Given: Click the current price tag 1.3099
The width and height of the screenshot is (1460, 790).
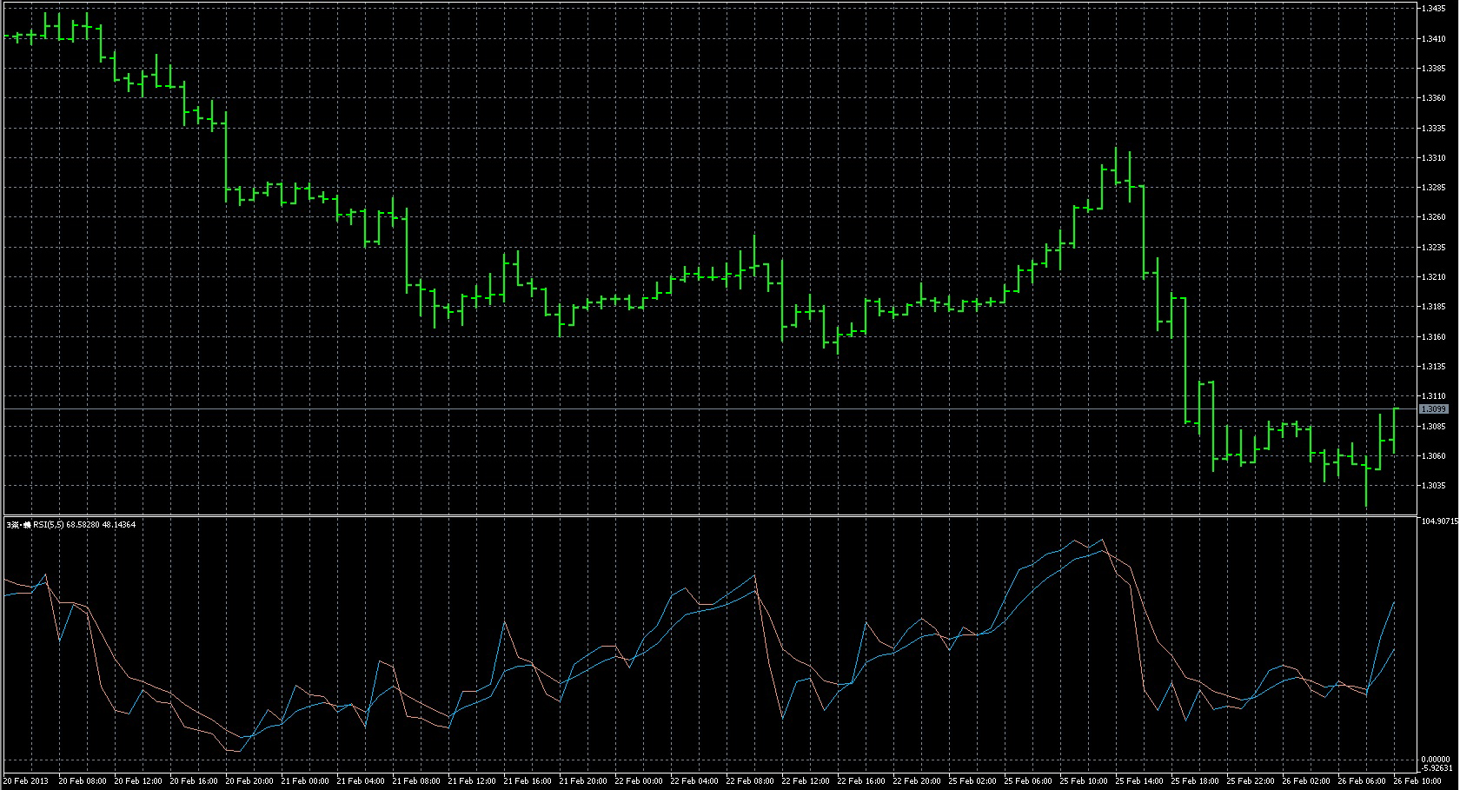Looking at the screenshot, I should [1433, 408].
